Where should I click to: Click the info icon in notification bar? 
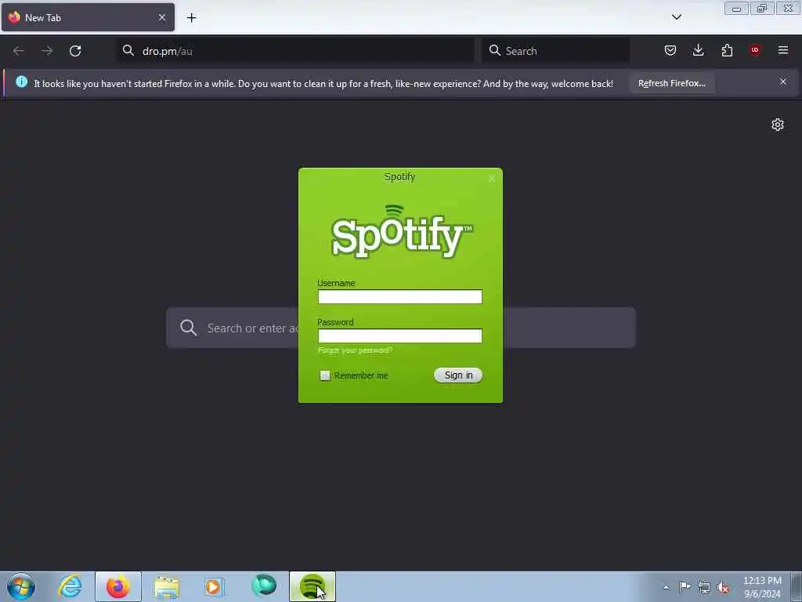pyautogui.click(x=21, y=82)
